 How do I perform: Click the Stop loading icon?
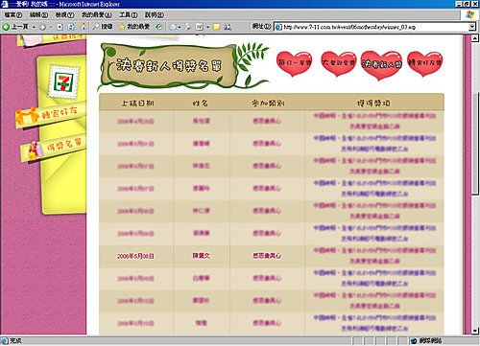pyautogui.click(x=60, y=27)
